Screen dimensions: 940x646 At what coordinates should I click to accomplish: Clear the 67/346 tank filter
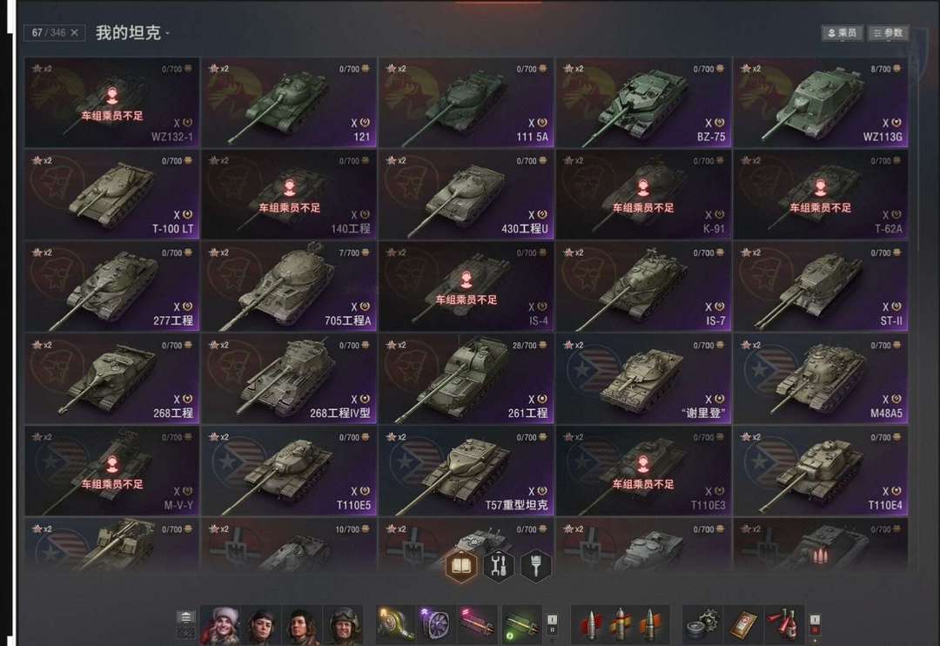[74, 32]
